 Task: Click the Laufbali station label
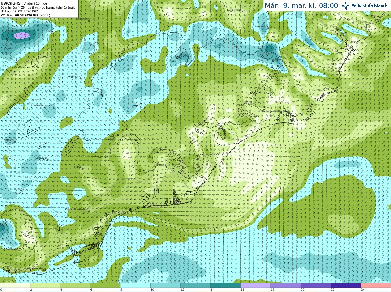(77, 167)
